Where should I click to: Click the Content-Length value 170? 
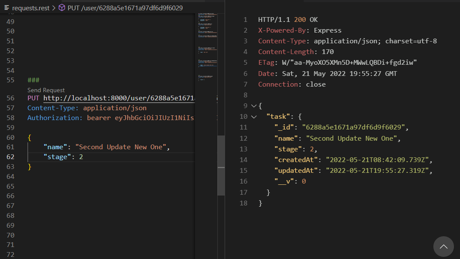tap(328, 52)
